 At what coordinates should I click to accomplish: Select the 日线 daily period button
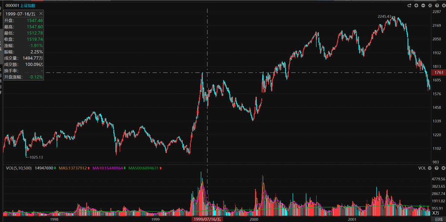coord(439,219)
